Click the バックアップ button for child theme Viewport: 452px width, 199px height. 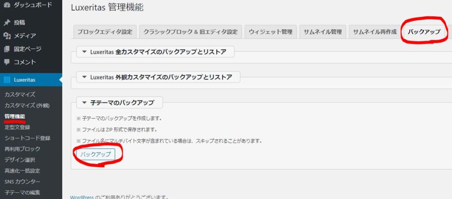click(95, 154)
